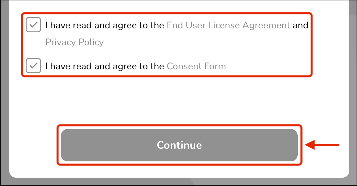
Task: Deselect the Privacy Policy agreement tick box
Action: coord(33,25)
